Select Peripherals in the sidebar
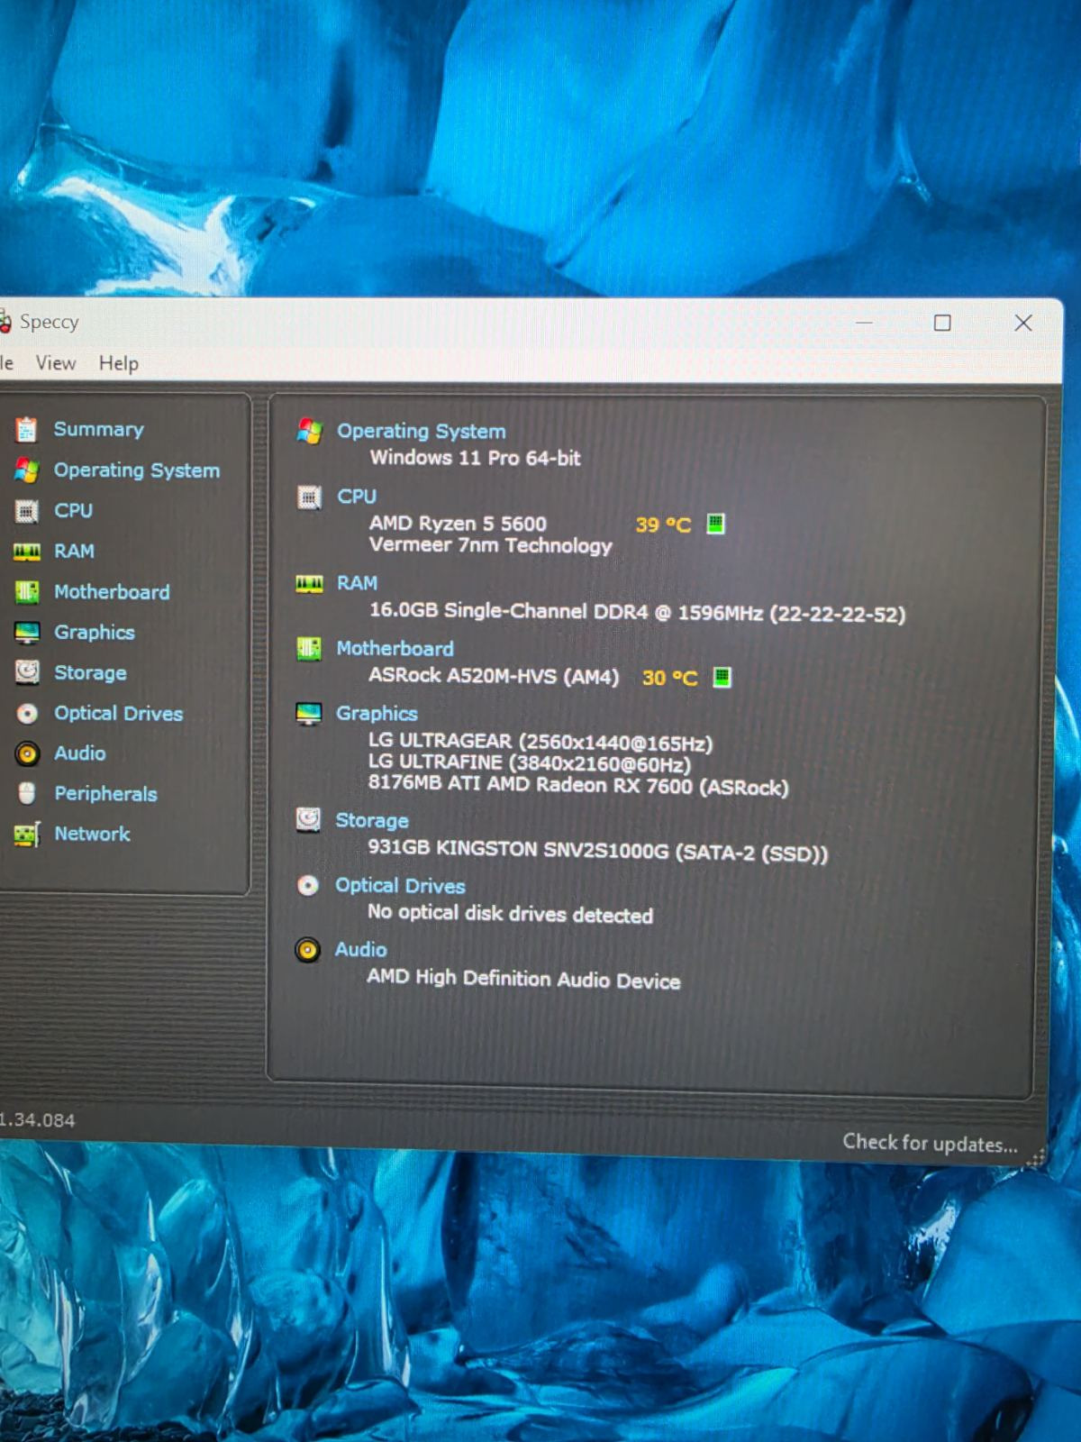 106,794
